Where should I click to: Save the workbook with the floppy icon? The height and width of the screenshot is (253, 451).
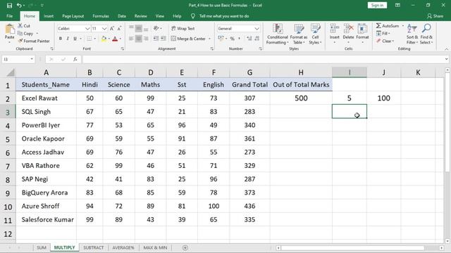click(x=9, y=5)
